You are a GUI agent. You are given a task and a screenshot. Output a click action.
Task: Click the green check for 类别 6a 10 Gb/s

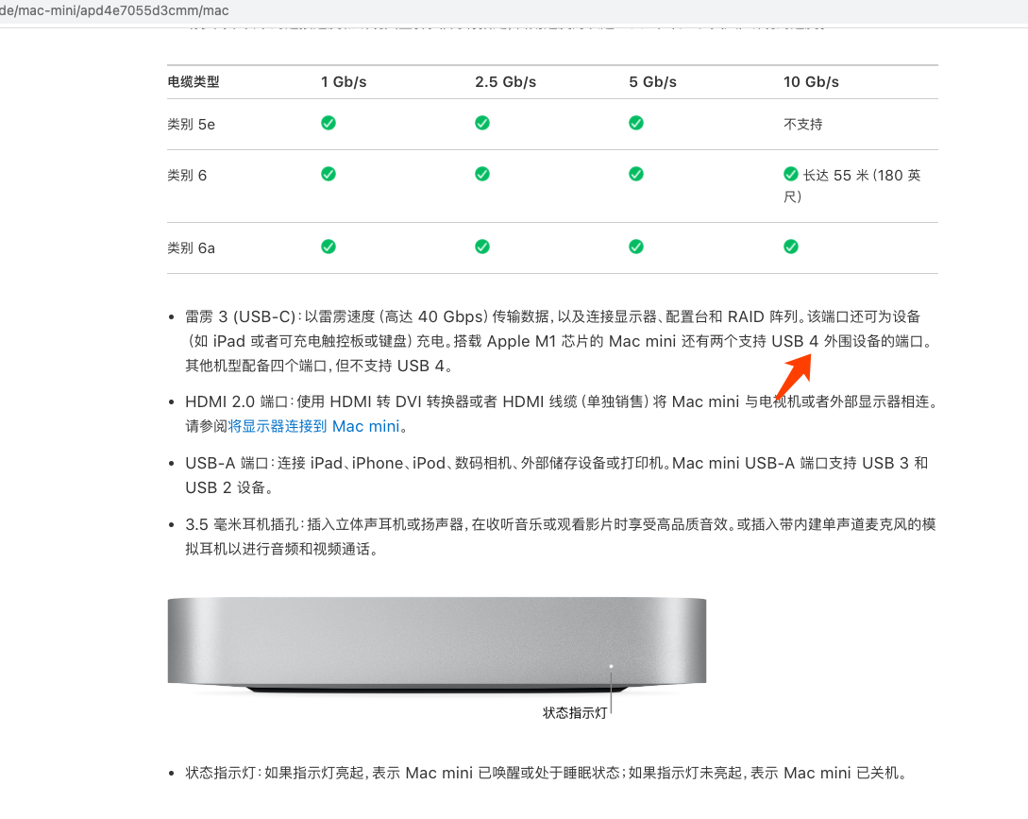point(791,247)
